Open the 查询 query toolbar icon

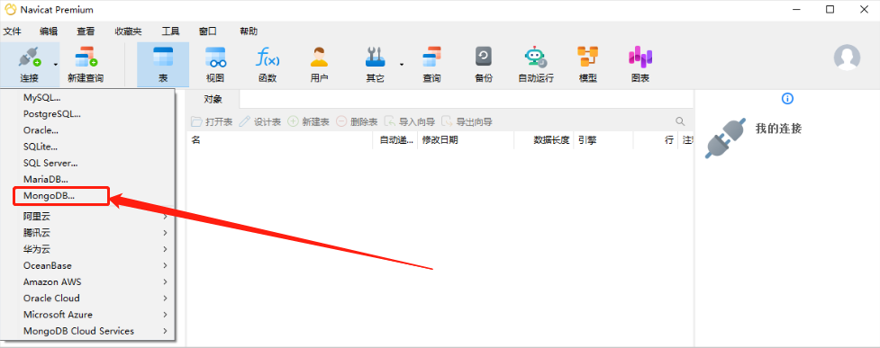click(431, 58)
